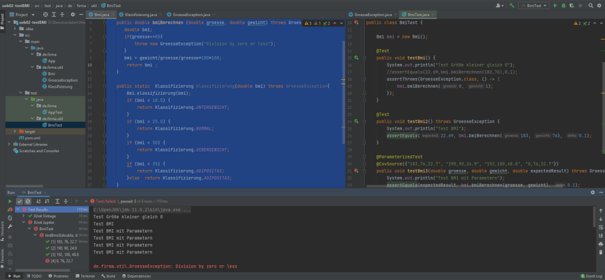
Task: Start debugging with the bug icon
Action: coord(564,5)
